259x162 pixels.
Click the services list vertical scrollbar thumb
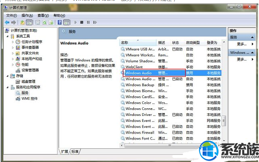click(x=224, y=121)
